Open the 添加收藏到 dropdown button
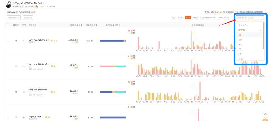Screen dimensions: 270x121 [14, 18]
